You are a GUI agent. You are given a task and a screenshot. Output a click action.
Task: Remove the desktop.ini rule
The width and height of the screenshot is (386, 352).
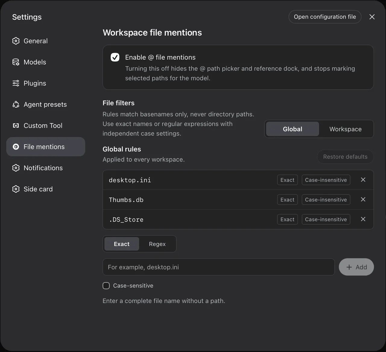(363, 180)
